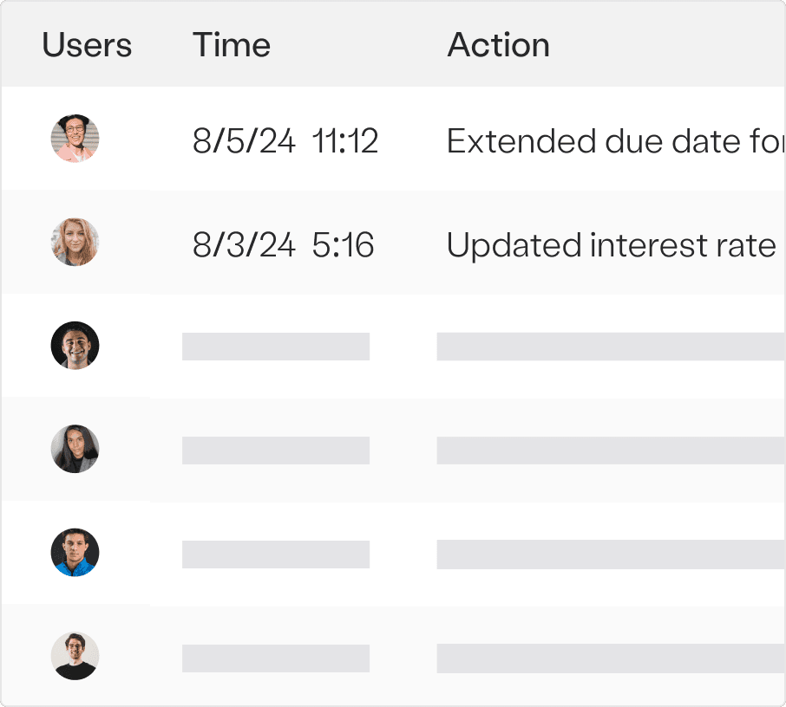Open the avatar with black shirt and glasses
Viewport: 786px width, 707px height.
click(75, 656)
